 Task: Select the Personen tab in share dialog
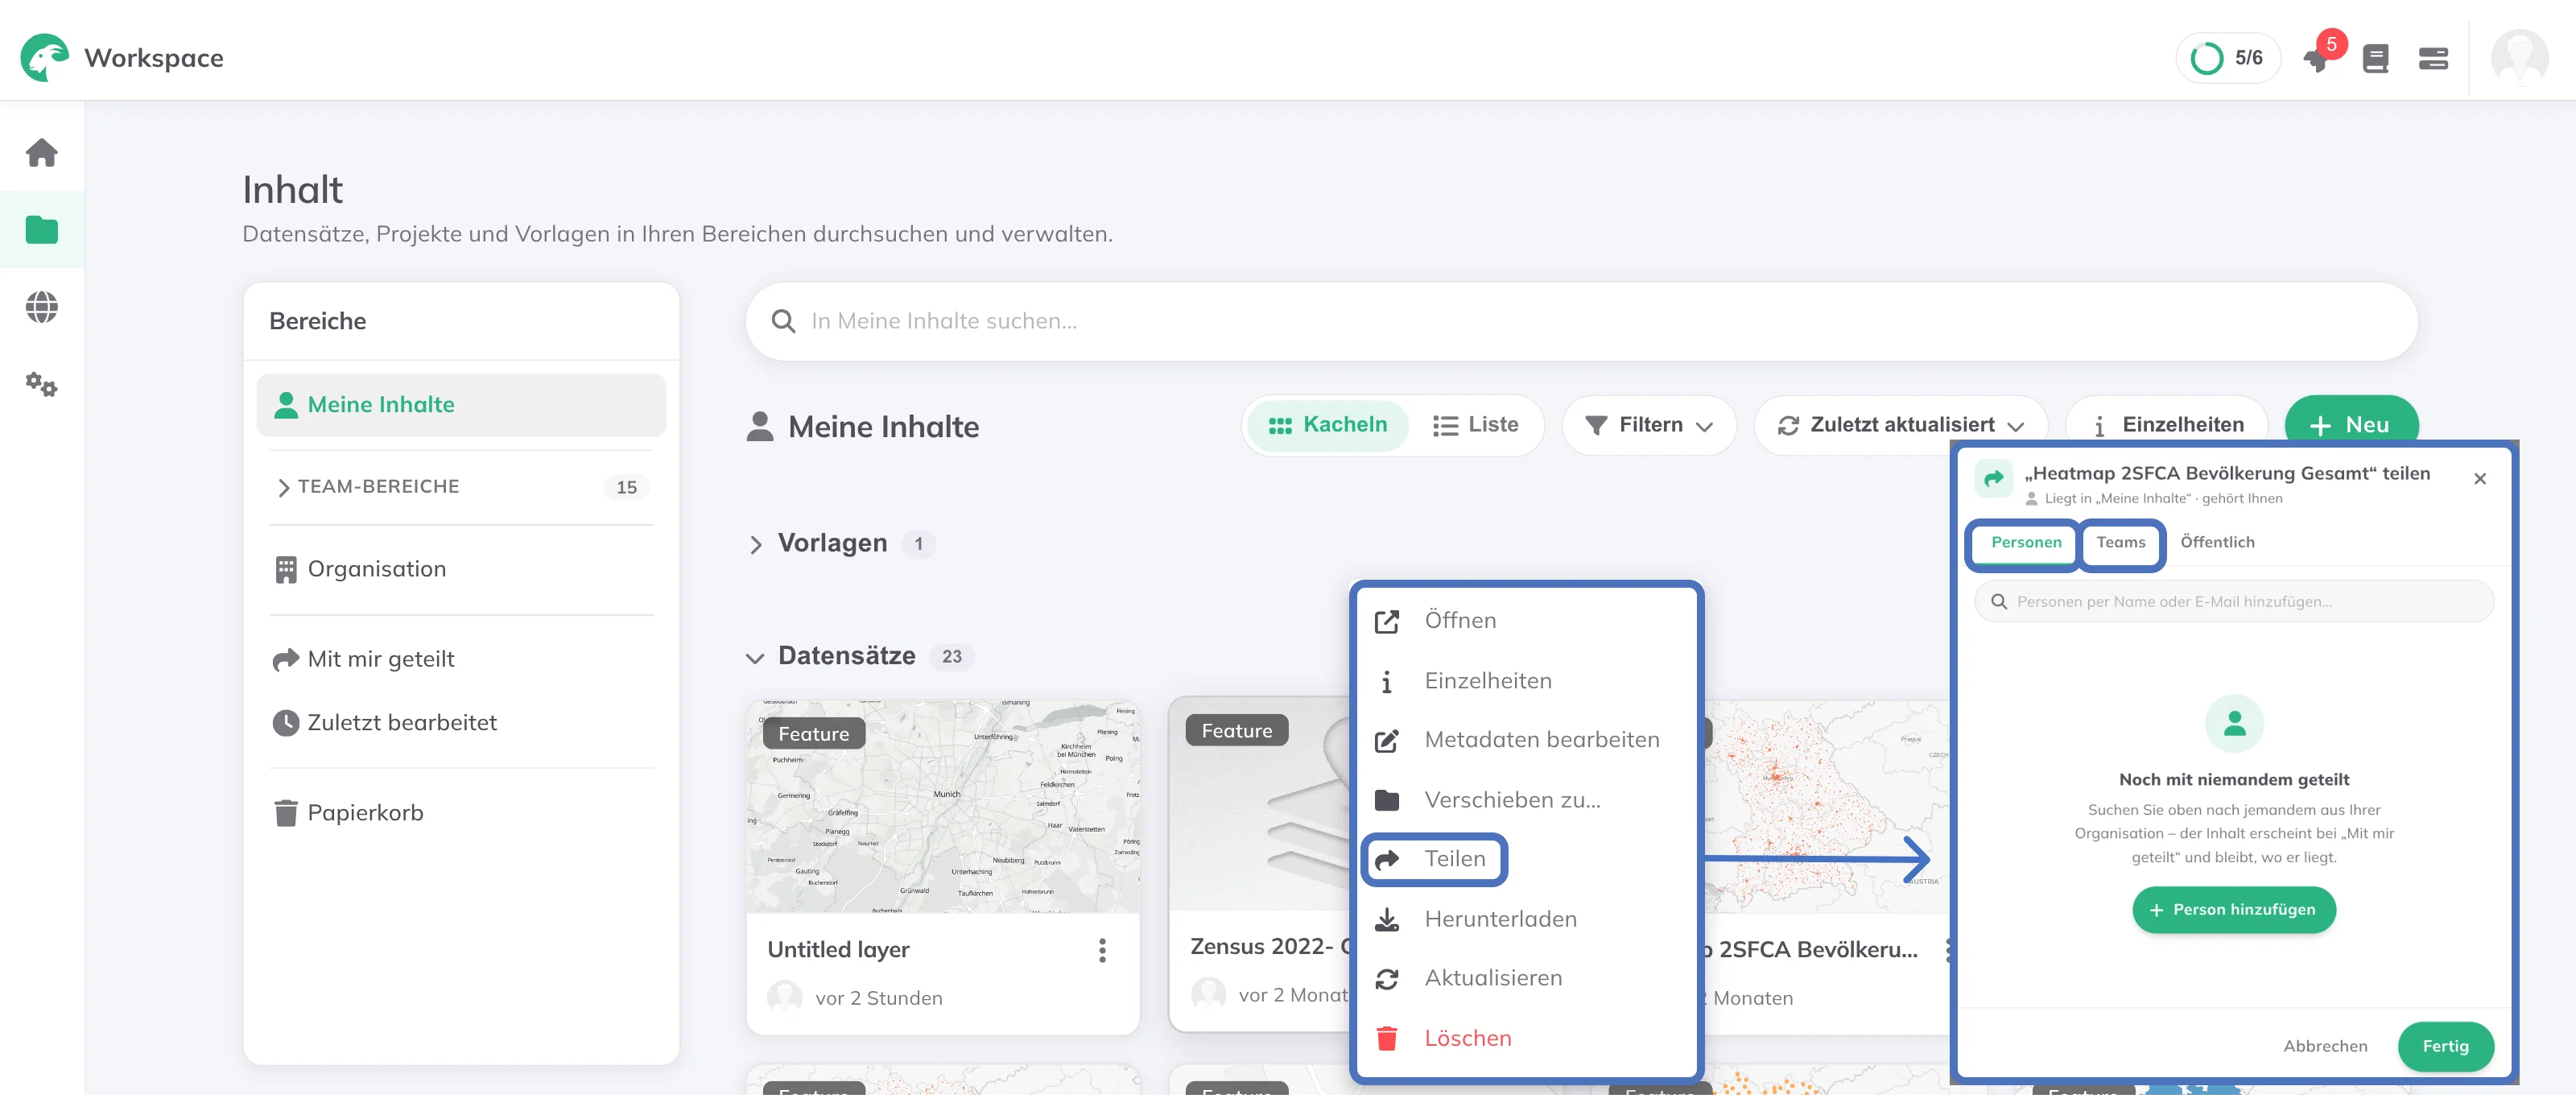tap(2025, 543)
